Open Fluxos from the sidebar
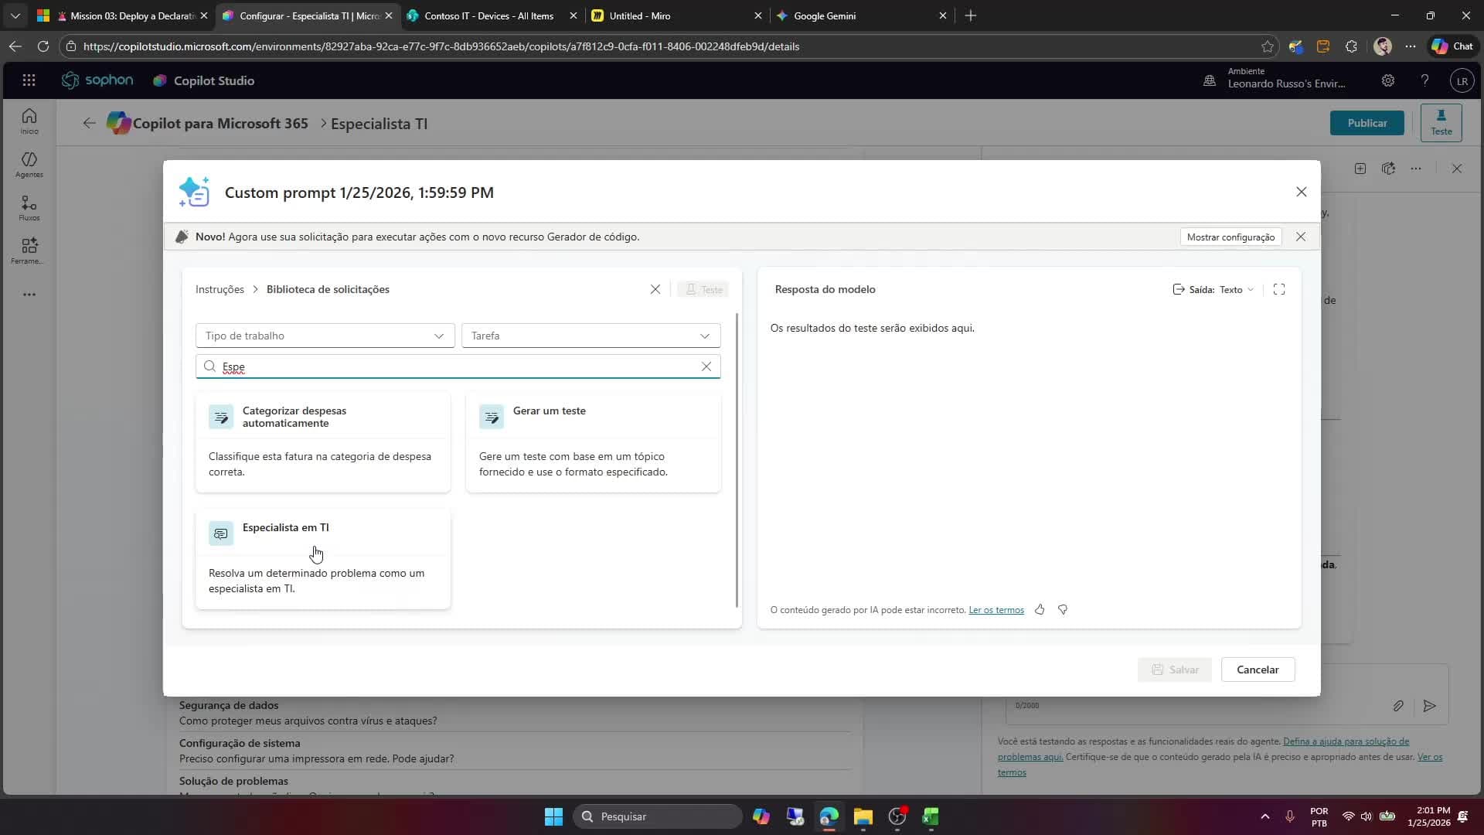Viewport: 1484px width, 835px height. pyautogui.click(x=29, y=207)
